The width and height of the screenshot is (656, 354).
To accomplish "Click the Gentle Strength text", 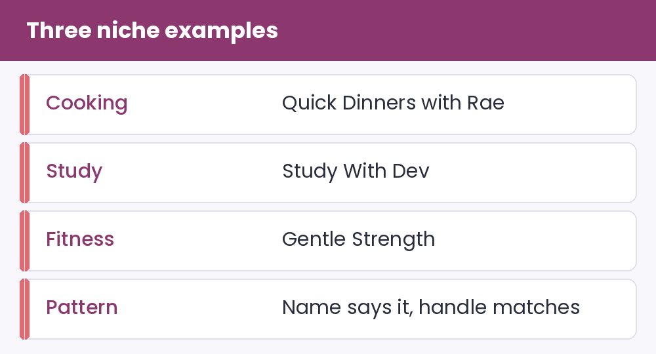I will pos(359,239).
